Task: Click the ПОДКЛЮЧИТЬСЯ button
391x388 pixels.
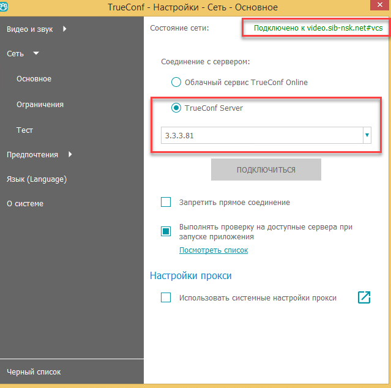Action: click(266, 170)
